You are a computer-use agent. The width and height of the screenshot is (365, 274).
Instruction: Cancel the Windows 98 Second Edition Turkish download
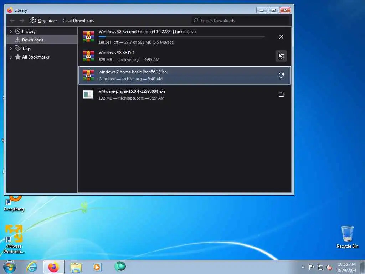281,37
